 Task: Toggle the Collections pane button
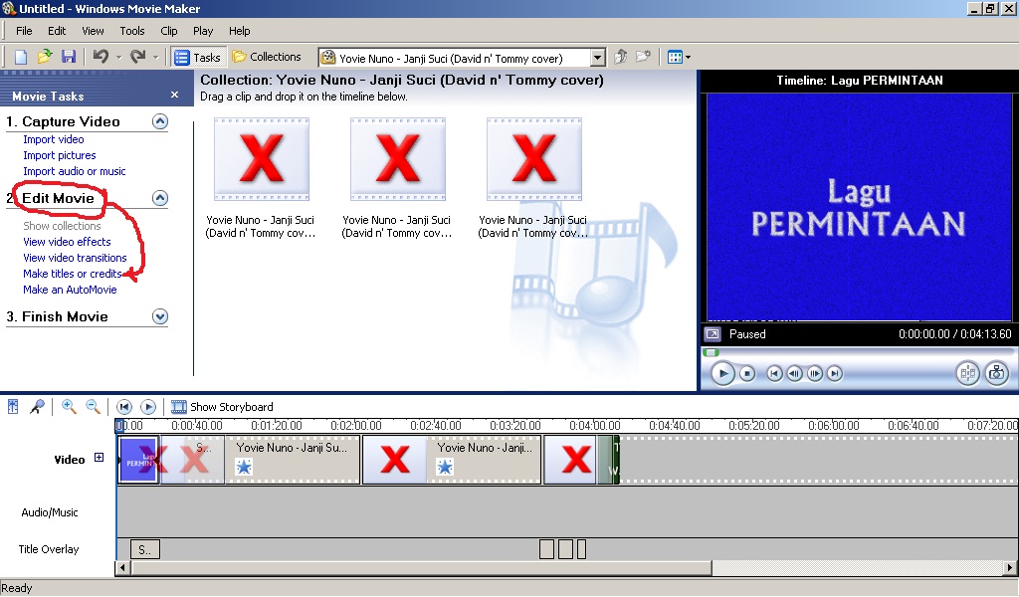pyautogui.click(x=267, y=57)
